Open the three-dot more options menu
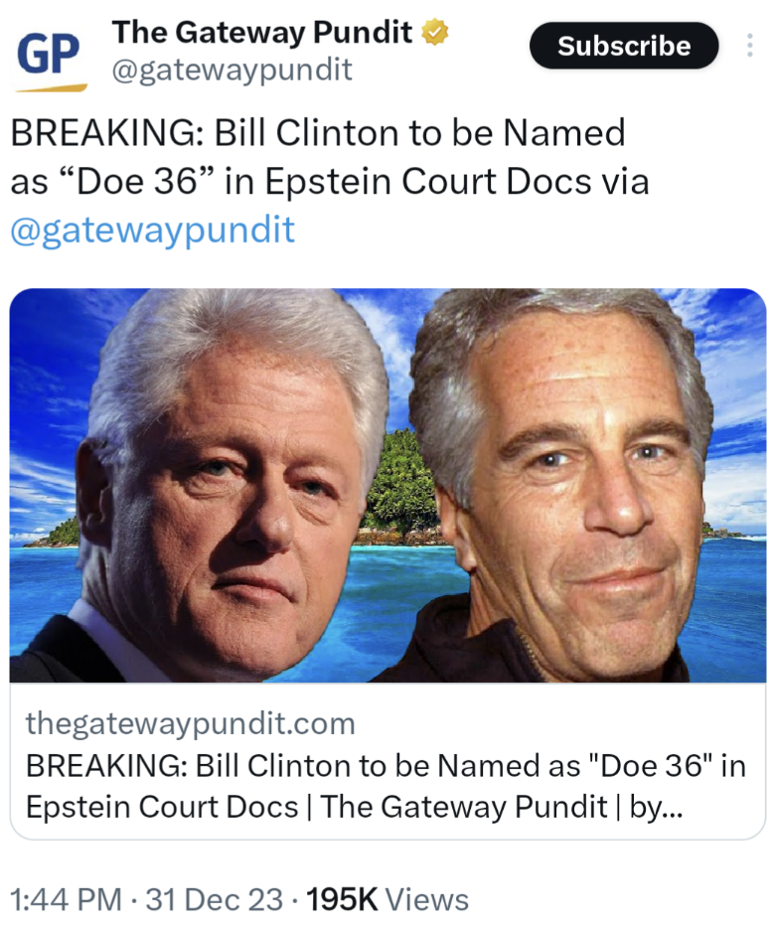The width and height of the screenshot is (774, 930). click(x=750, y=46)
